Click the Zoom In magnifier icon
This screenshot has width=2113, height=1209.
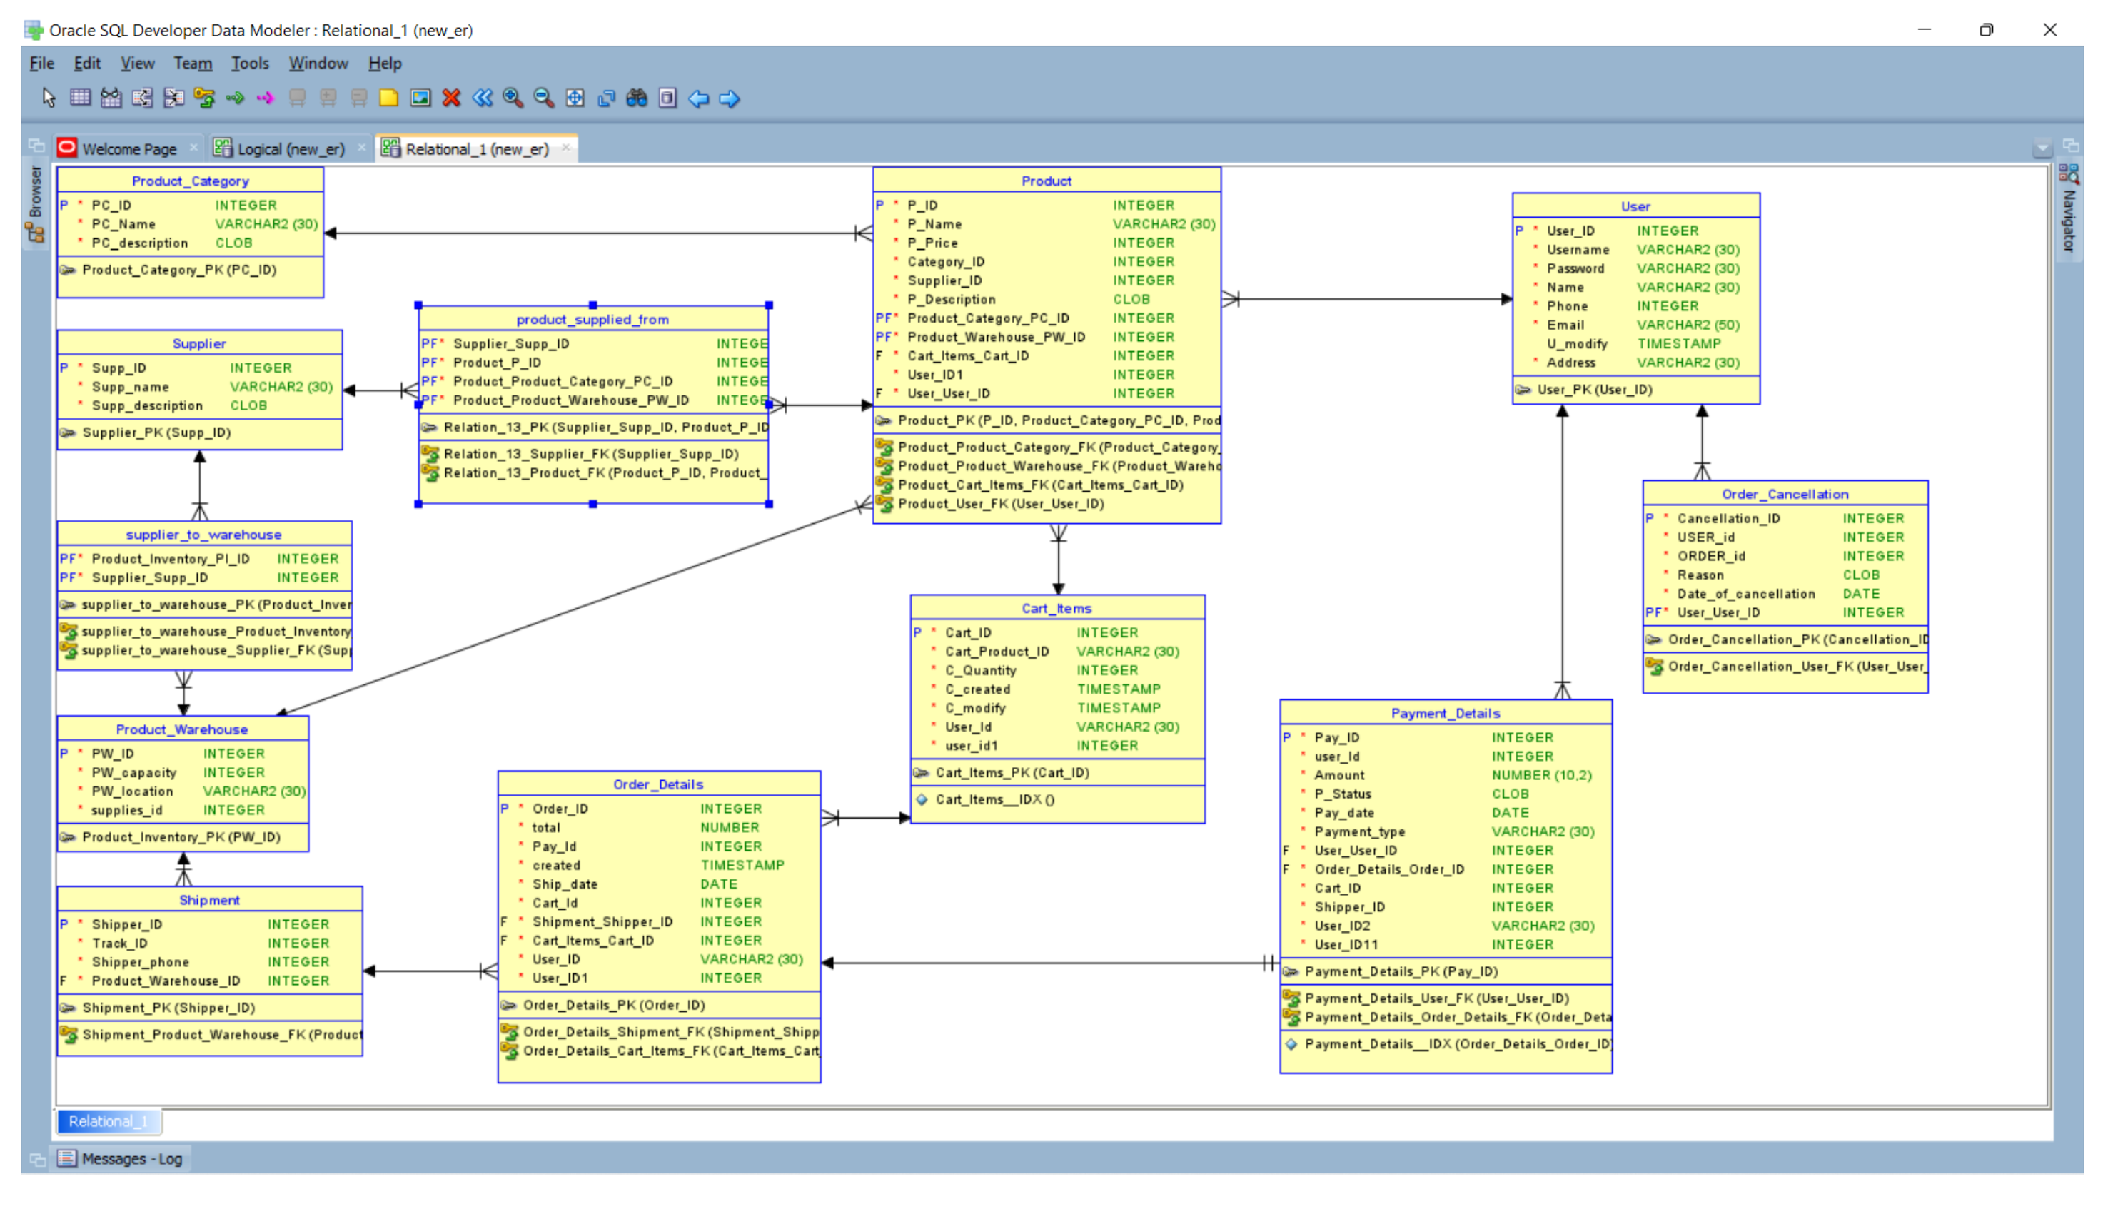tap(514, 98)
